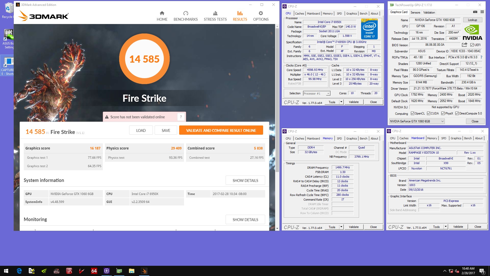490x276 pixels.
Task: Open ASUS BIOS Setting desktop shortcut
Action: point(8,39)
